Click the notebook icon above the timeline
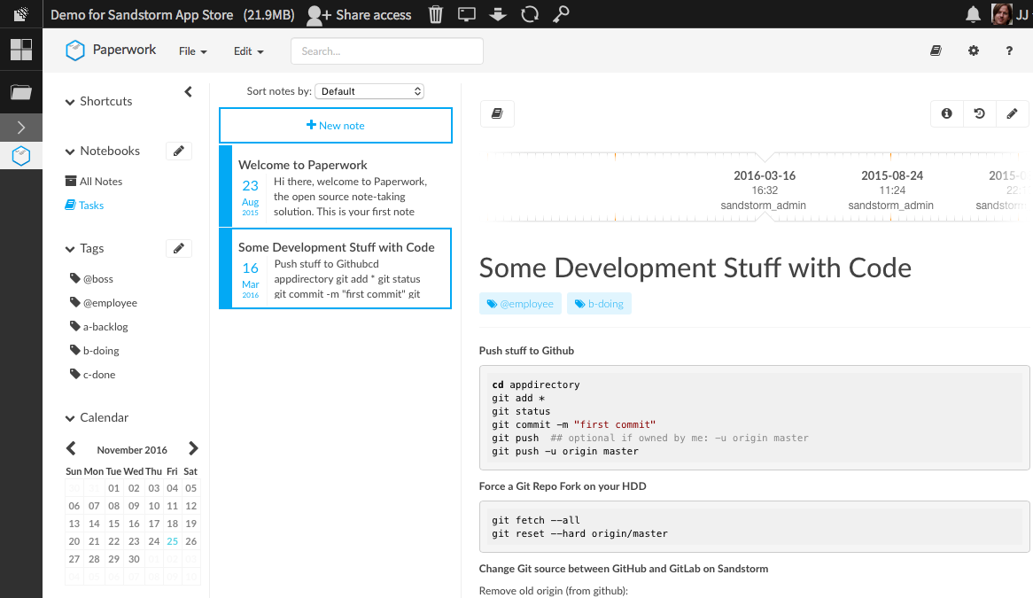The height and width of the screenshot is (598, 1033). point(497,113)
